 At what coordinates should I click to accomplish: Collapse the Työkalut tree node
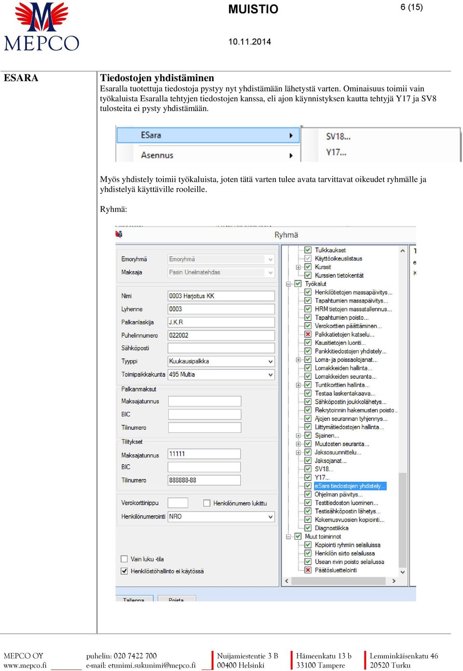pos(288,284)
